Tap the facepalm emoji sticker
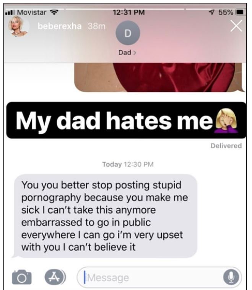This screenshot has height=290, width=252. pyautogui.click(x=226, y=120)
